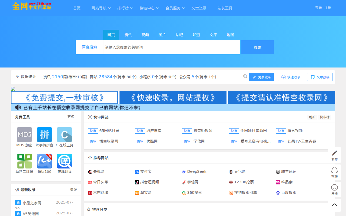Expand the 会员服务 dropdown menu
Screen dimensions: 346x216
(175, 8)
